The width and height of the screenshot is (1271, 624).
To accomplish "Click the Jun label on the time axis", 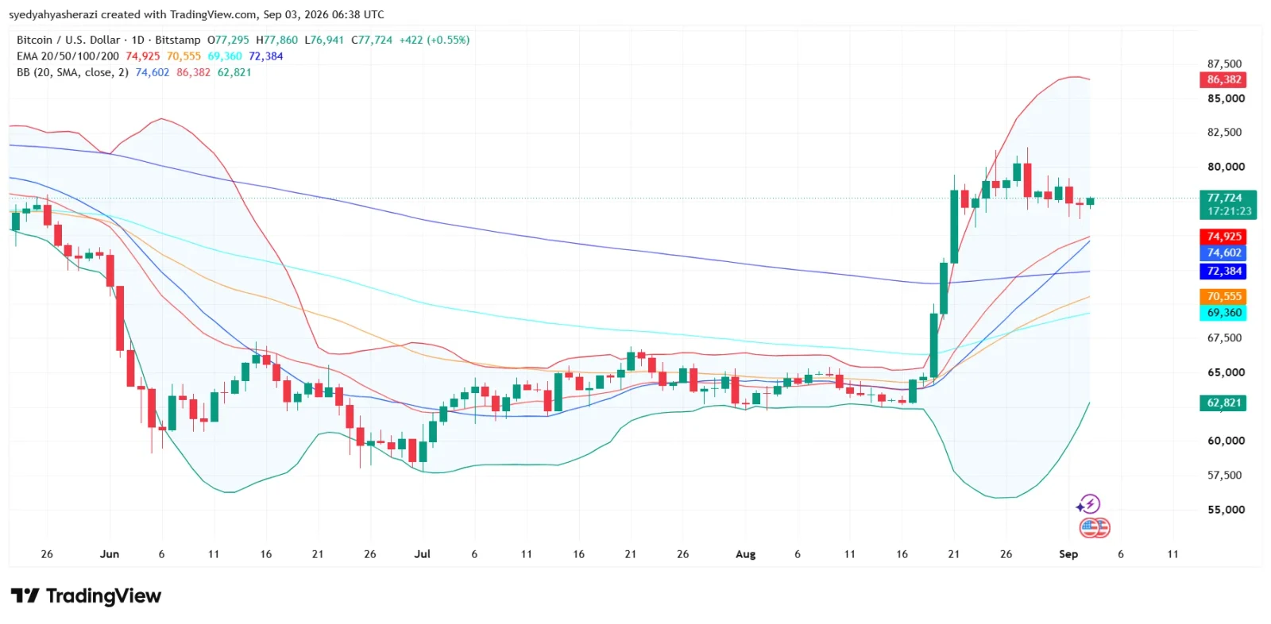I will click(x=110, y=554).
